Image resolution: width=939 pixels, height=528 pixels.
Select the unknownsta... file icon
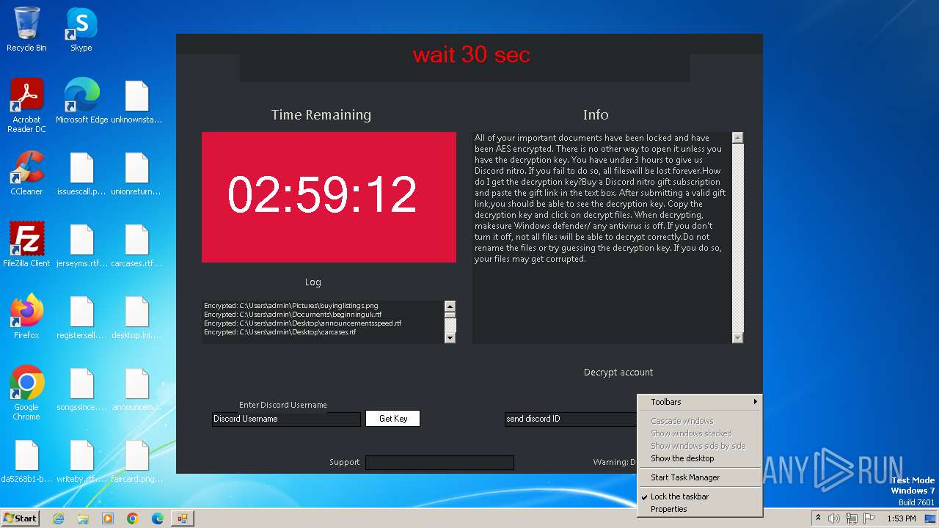pyautogui.click(x=136, y=101)
